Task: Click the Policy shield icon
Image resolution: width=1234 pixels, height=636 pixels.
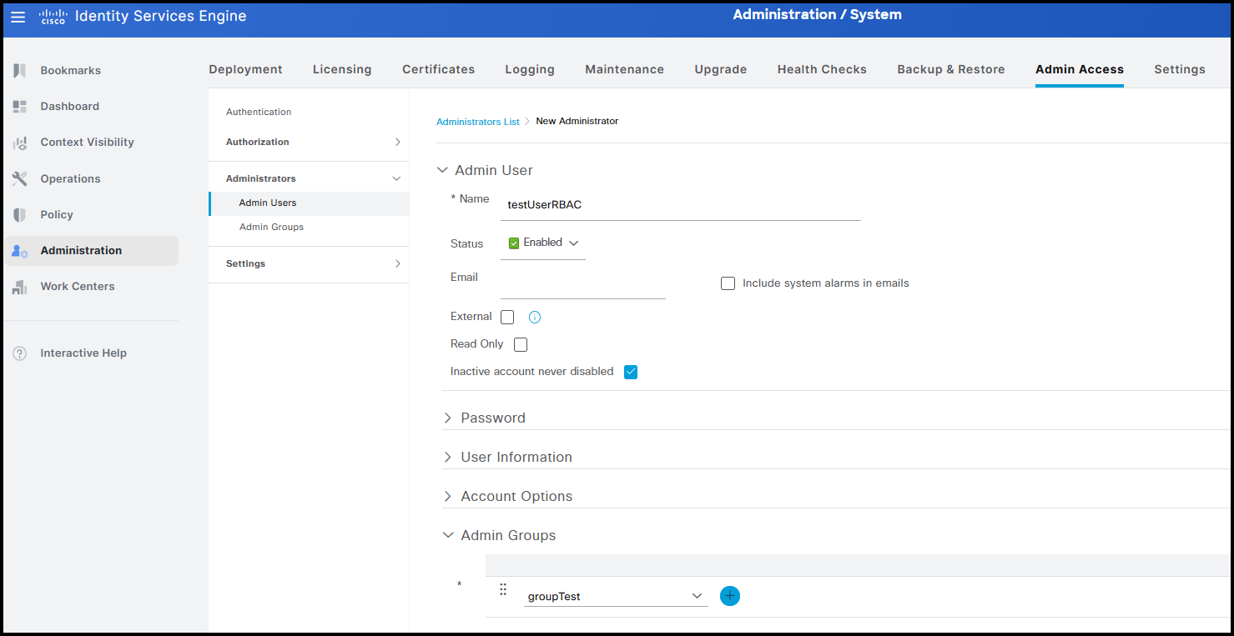Action: (20, 215)
